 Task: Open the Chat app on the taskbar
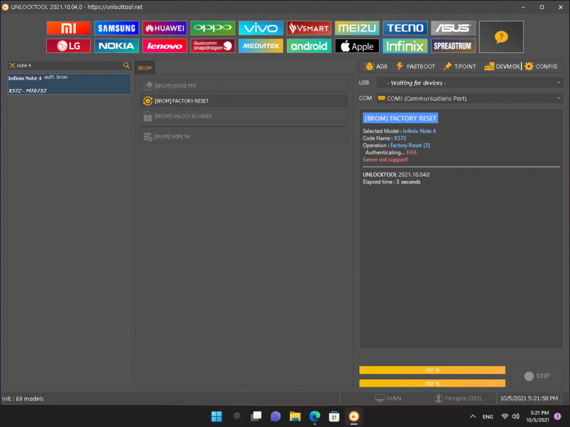(276, 417)
